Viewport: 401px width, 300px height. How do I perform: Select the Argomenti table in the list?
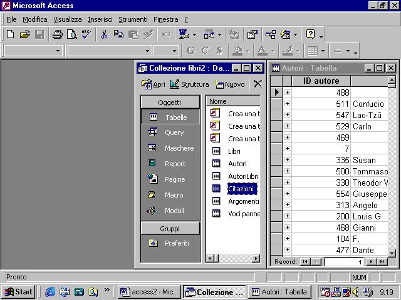point(244,201)
